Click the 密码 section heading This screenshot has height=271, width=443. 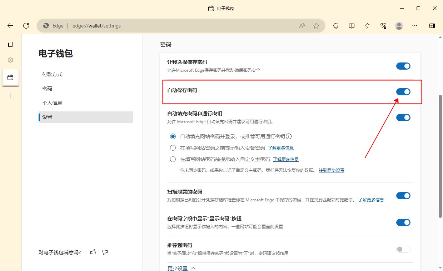point(166,45)
